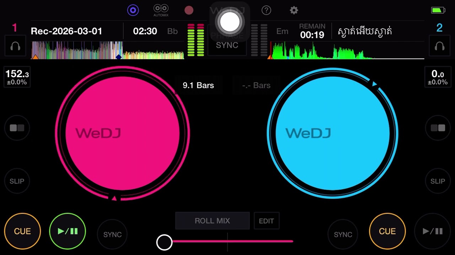Screen dimensions: 455x255
Task: Tap deck 1 level meter
Action: (196, 40)
